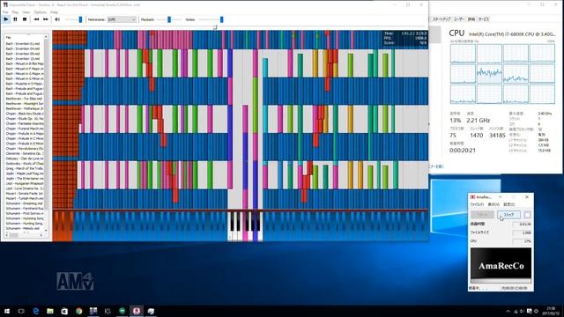
Task: Mute audio with the speaker icon
Action: point(57,19)
